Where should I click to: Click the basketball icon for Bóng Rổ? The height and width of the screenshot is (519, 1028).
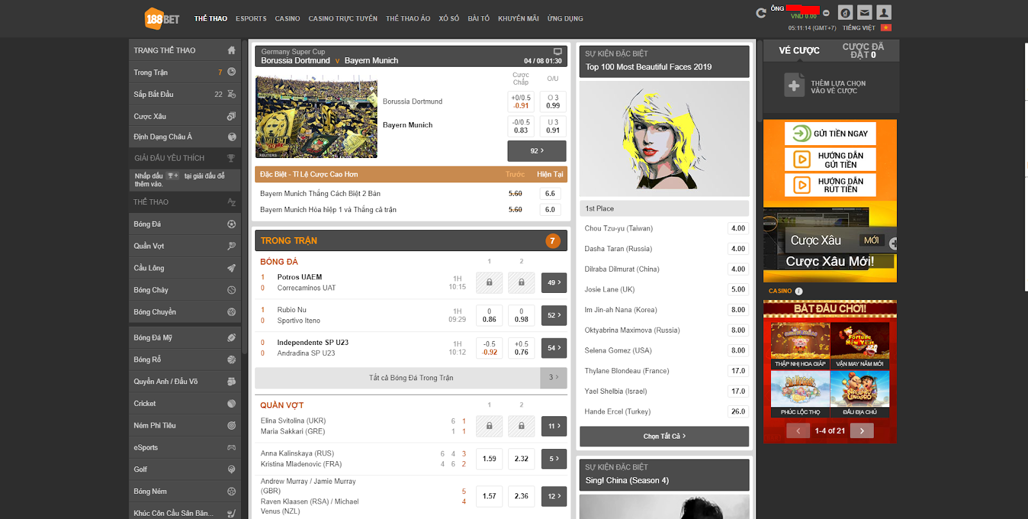click(231, 360)
